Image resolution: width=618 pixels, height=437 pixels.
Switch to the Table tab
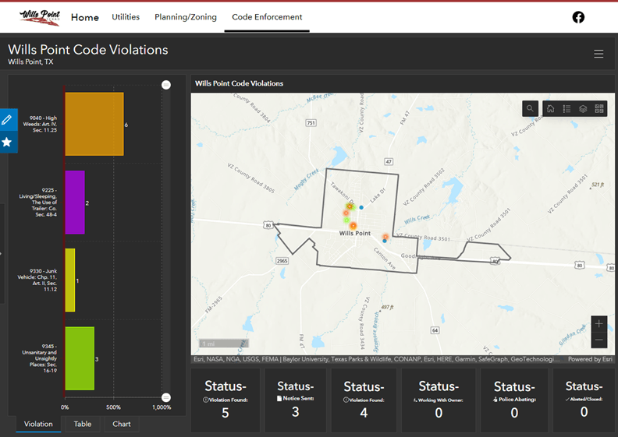coord(83,424)
